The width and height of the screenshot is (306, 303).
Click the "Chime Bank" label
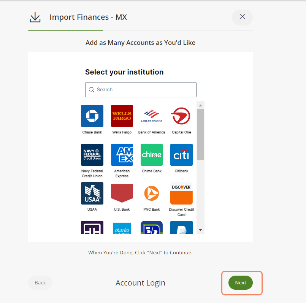152,171
